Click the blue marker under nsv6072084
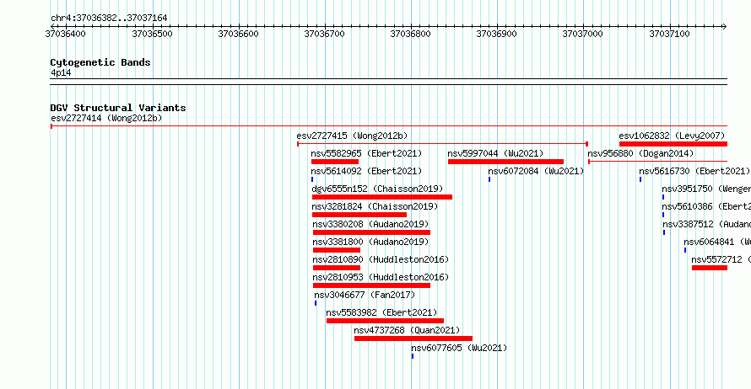 [489, 179]
